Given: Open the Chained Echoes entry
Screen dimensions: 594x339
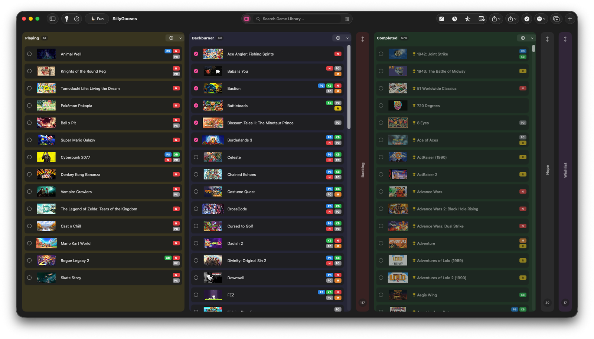Looking at the screenshot, I should pos(267,175).
